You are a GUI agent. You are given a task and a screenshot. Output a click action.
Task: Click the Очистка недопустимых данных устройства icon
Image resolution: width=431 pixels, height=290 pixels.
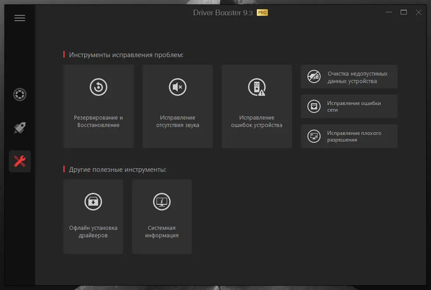point(314,76)
